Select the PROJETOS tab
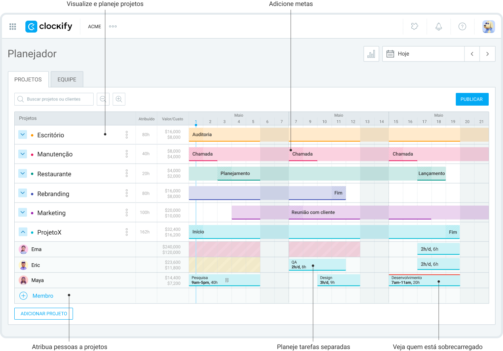The image size is (503, 351). [x=28, y=79]
